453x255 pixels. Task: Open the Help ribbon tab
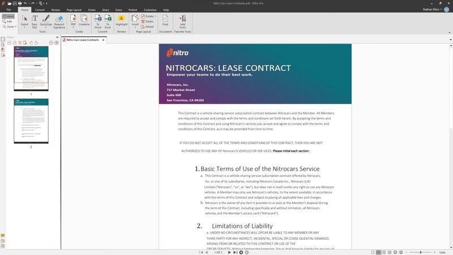[166, 10]
